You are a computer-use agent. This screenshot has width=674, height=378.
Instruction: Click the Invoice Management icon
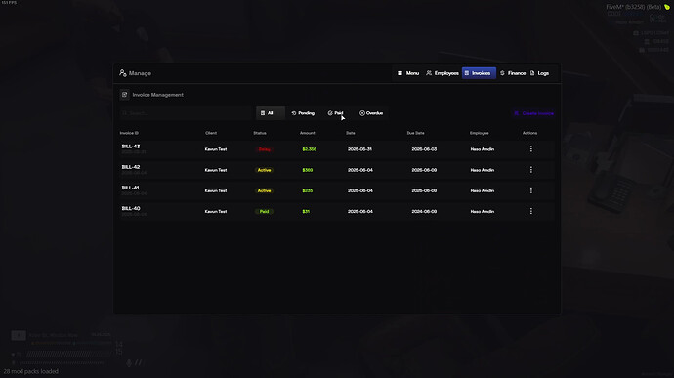point(125,95)
